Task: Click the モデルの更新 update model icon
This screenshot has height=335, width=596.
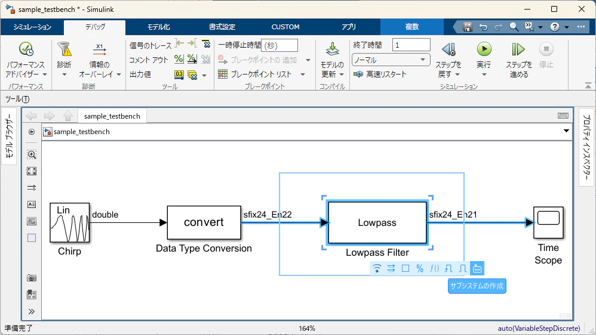Action: pyautogui.click(x=333, y=49)
